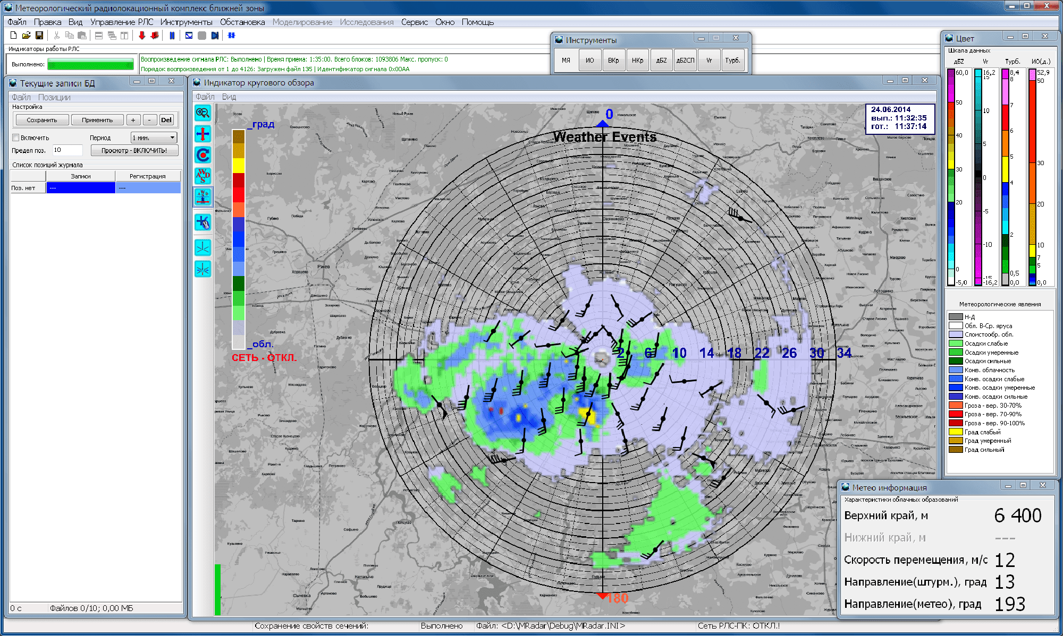Open the Период 1 мин. dropdown

coord(154,137)
